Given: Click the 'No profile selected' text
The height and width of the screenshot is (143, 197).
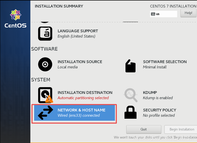Looking at the screenshot, I should [x=159, y=115].
